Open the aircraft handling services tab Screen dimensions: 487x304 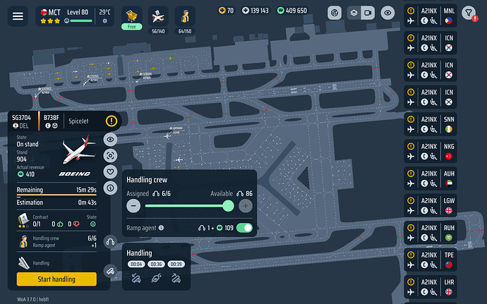pos(110,271)
